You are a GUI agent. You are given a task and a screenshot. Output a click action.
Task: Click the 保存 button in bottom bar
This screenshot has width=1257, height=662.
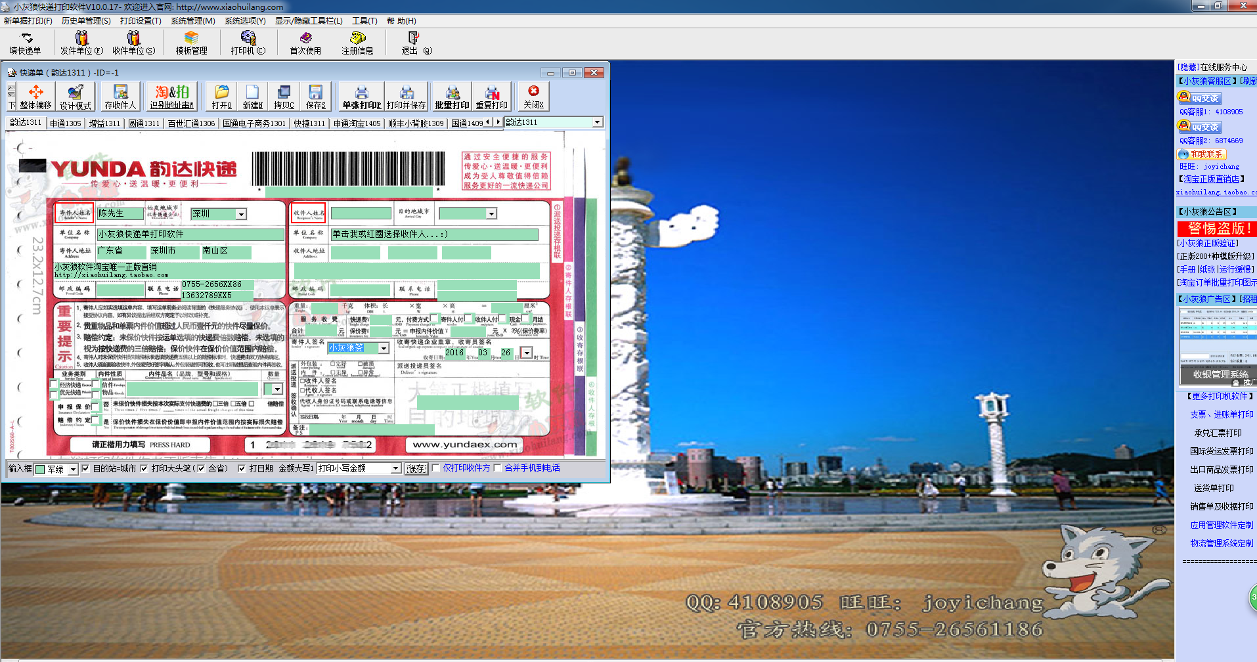coord(416,468)
